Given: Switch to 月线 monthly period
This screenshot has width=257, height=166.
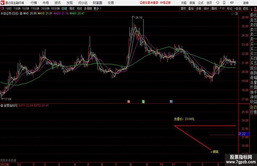Looking at the screenshot, I should tap(79, 9).
